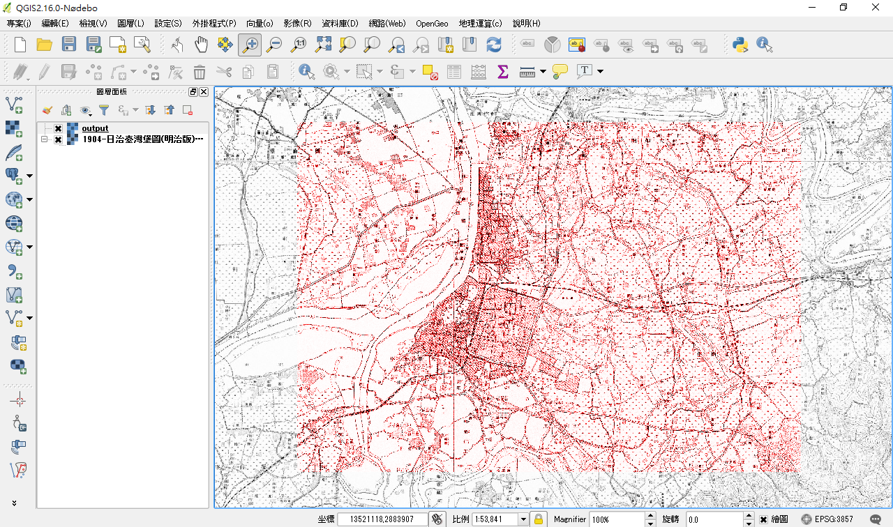Screen dimensions: 893x527
Task: Toggle visibility of the 1904-日治臺灣堡圖 layer
Action: tap(58, 139)
